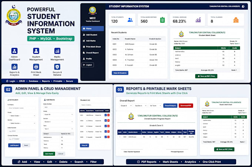Click the View All button under Student List
Viewport: 252px width, 167px height.
pyautogui.click(x=84, y=145)
